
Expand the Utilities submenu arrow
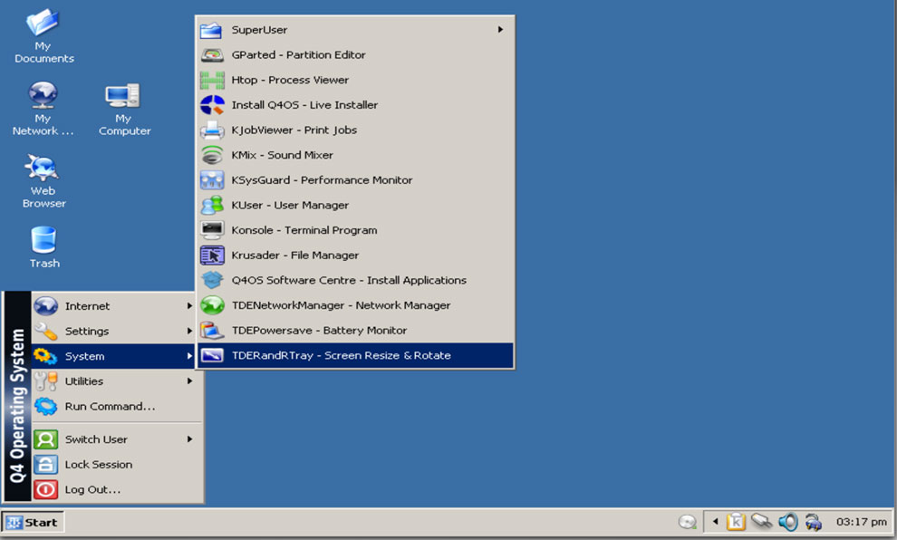tap(189, 381)
